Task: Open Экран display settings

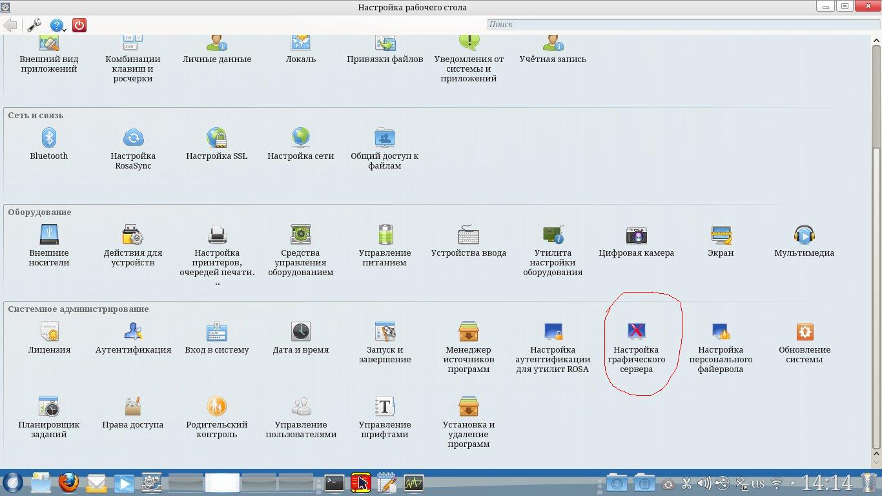Action: 721,241
